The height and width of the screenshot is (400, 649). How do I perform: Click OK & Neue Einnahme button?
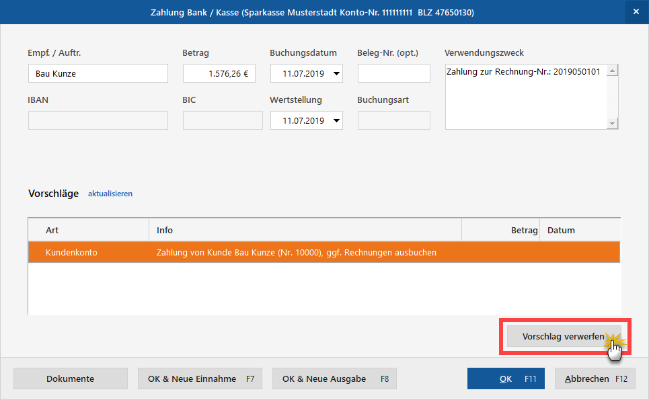pos(200,378)
